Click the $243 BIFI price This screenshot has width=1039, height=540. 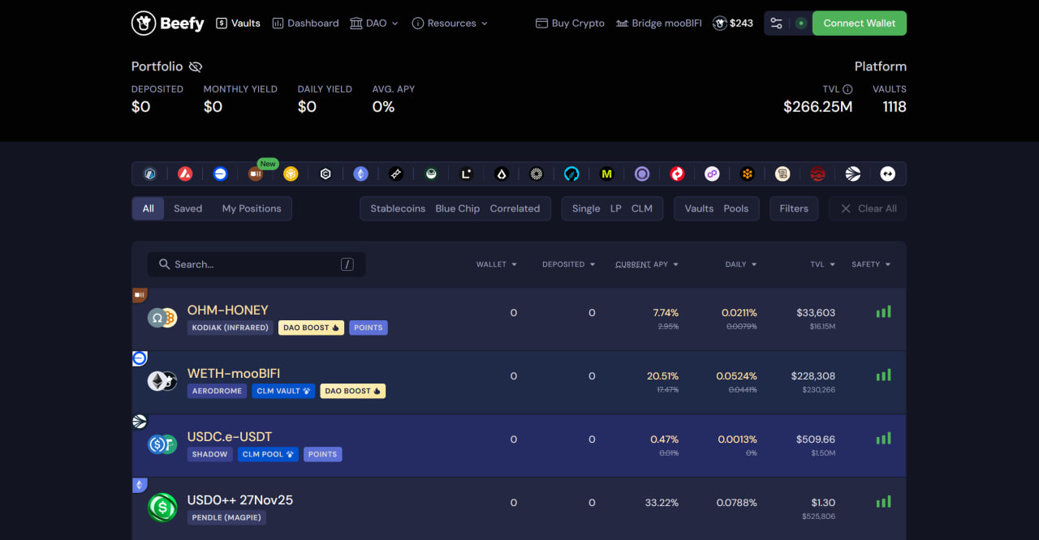click(x=733, y=24)
